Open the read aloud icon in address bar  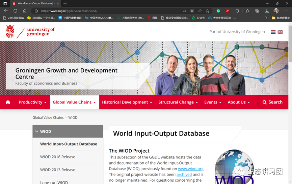(x=200, y=11)
